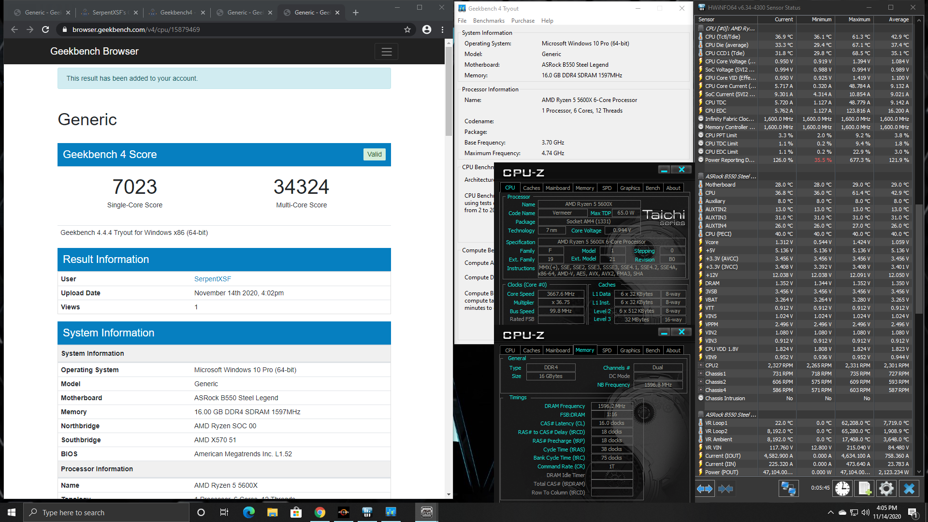Select Chassis Intrusion sensor row
Viewport: 928px width, 522px height.
[x=804, y=398]
